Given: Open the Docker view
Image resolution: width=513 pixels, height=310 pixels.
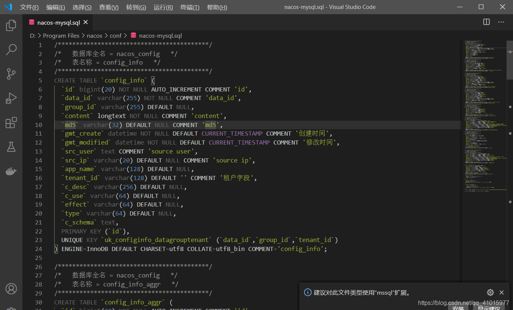Looking at the screenshot, I should [11, 171].
